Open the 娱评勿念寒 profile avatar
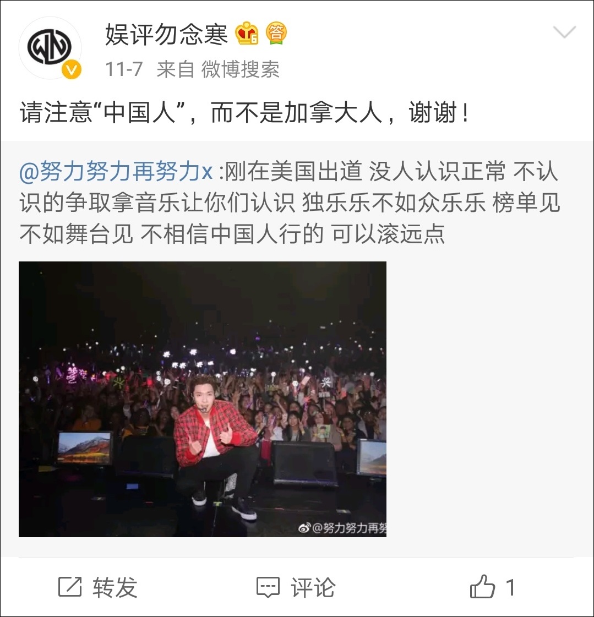The width and height of the screenshot is (594, 617). pos(50,48)
